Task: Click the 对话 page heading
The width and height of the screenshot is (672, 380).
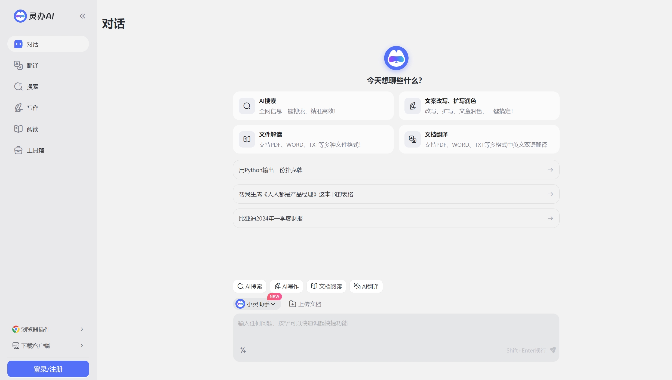Action: click(113, 24)
